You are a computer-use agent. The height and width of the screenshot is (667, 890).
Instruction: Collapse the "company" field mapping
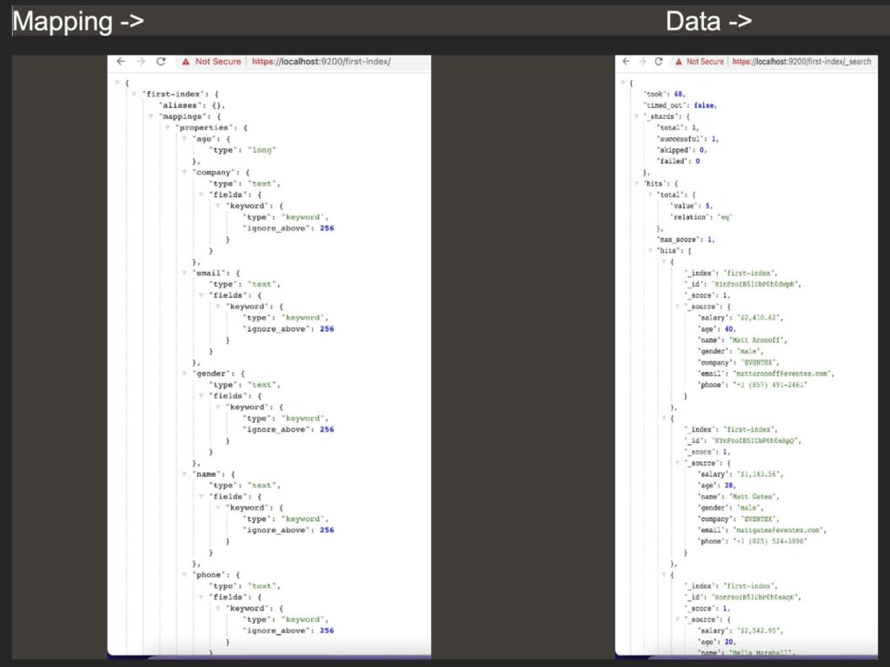point(186,172)
